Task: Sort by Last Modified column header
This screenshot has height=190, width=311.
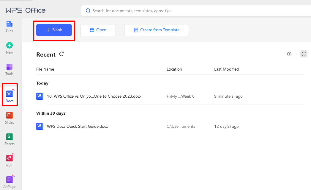Action: pyautogui.click(x=226, y=69)
